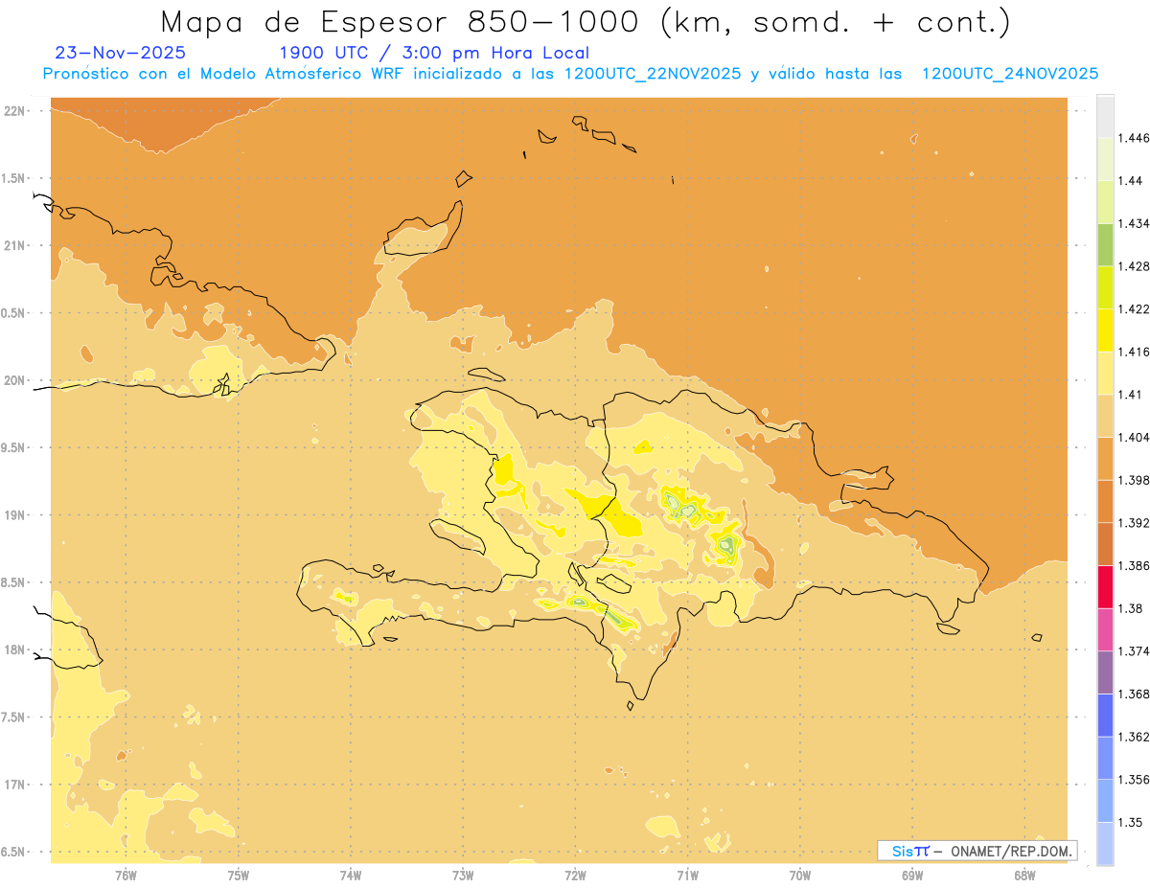The image size is (1150, 888).
Task: Click the pale yellow segment between 1.41 and 1.416
Action: click(1105, 373)
